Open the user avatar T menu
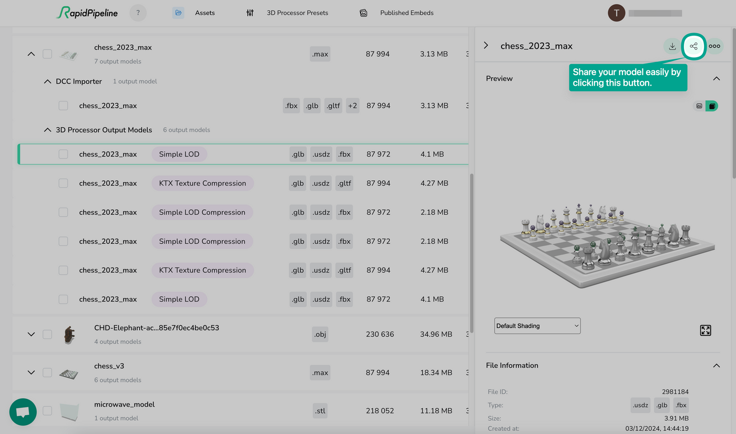The width and height of the screenshot is (736, 434). (616, 13)
